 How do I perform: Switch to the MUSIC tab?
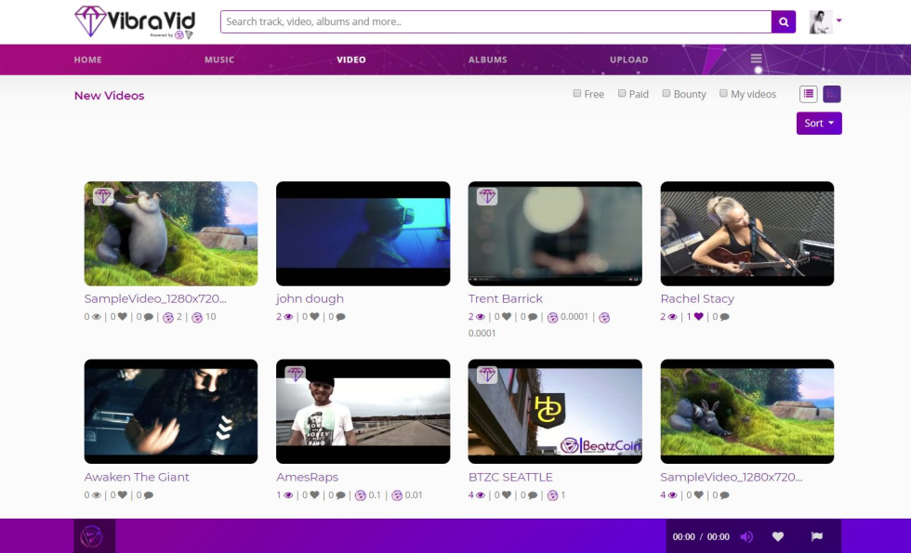(x=219, y=59)
